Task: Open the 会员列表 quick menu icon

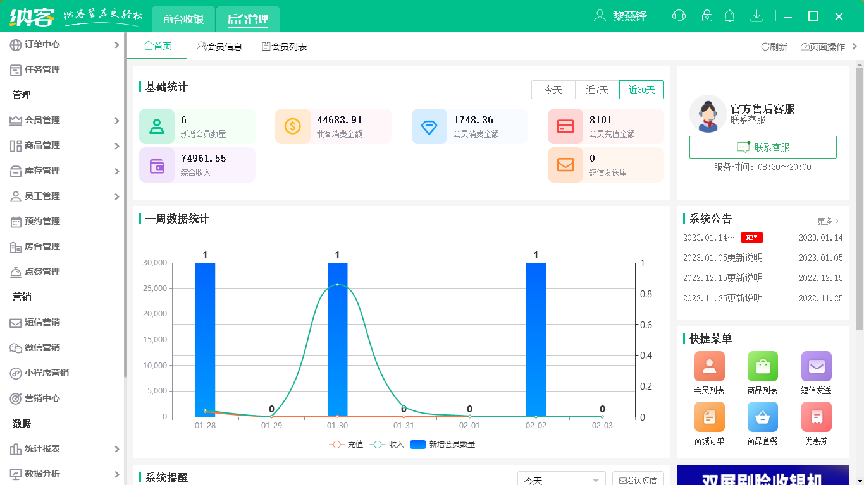Action: point(709,366)
